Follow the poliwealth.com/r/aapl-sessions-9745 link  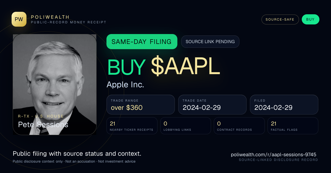(274, 155)
